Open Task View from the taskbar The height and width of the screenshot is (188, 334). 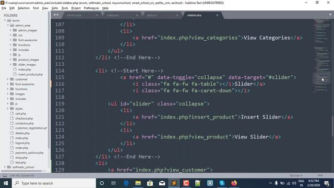[114, 183]
